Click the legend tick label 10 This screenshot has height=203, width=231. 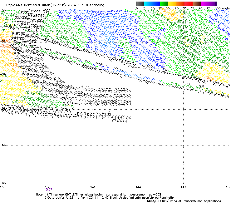coord(153,8)
